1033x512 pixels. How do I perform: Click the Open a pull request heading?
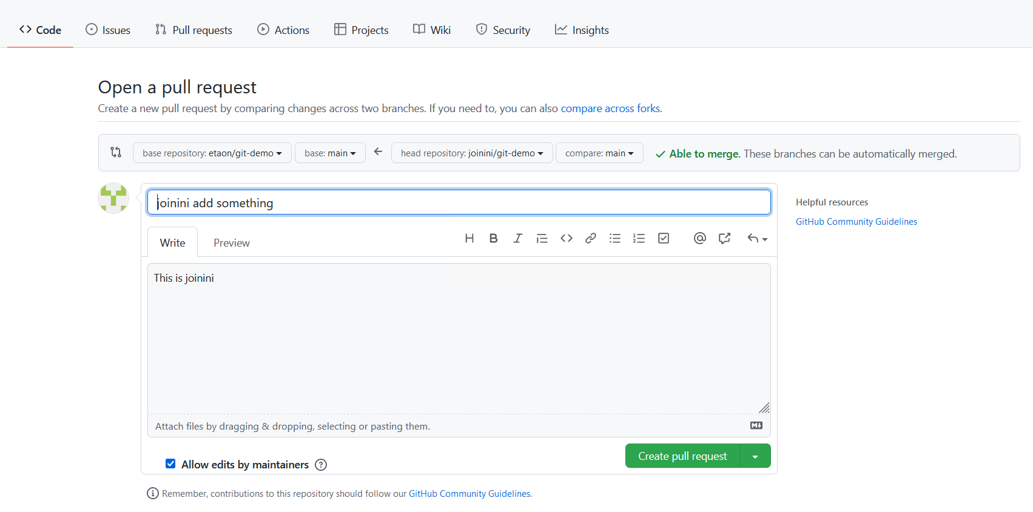pos(177,87)
